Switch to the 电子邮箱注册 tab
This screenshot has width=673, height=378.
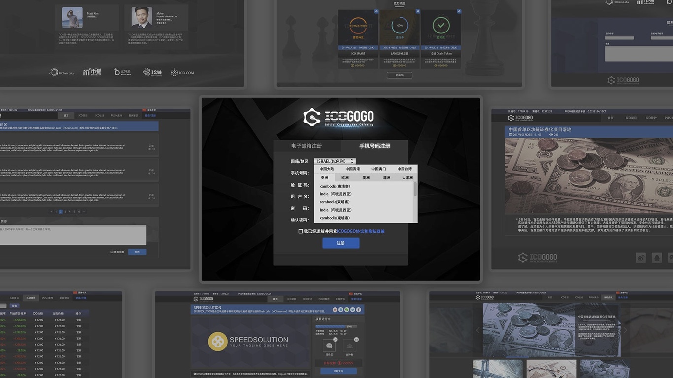pyautogui.click(x=306, y=146)
